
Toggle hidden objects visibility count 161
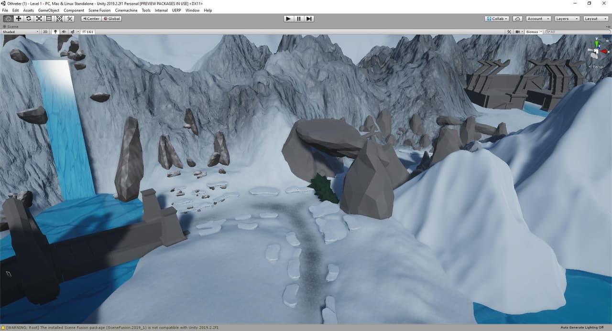click(x=87, y=32)
